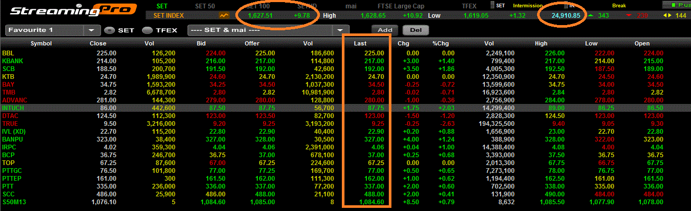Click the advancing stocks count 343
691x211 pixels.
point(603,16)
